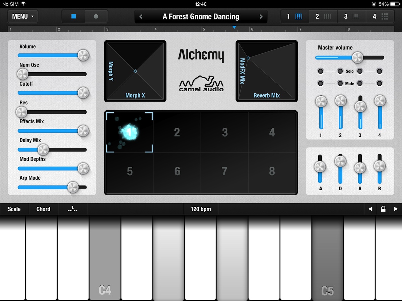This screenshot has width=402, height=301.
Task: Switch to tab 4 with grid icon
Action: click(x=380, y=16)
